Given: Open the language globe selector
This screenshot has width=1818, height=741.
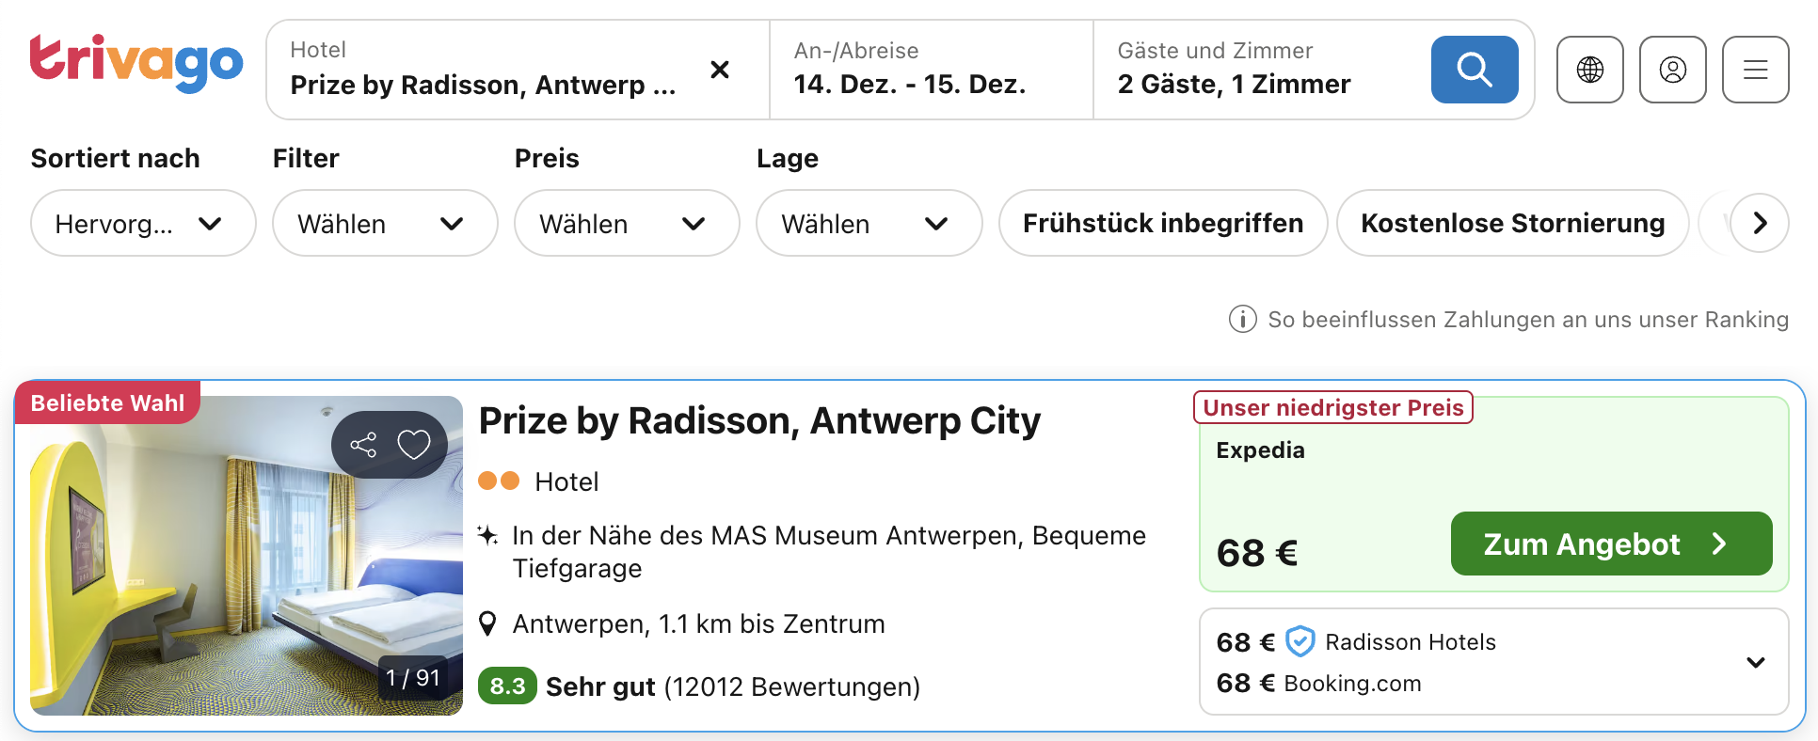Looking at the screenshot, I should [x=1589, y=70].
